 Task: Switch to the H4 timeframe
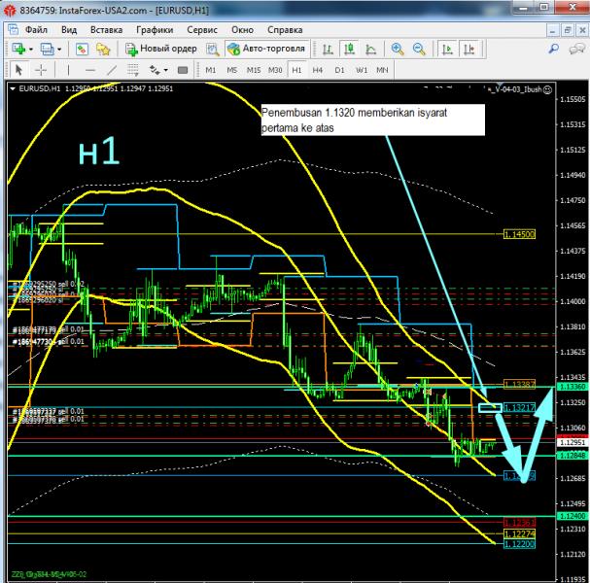point(318,70)
